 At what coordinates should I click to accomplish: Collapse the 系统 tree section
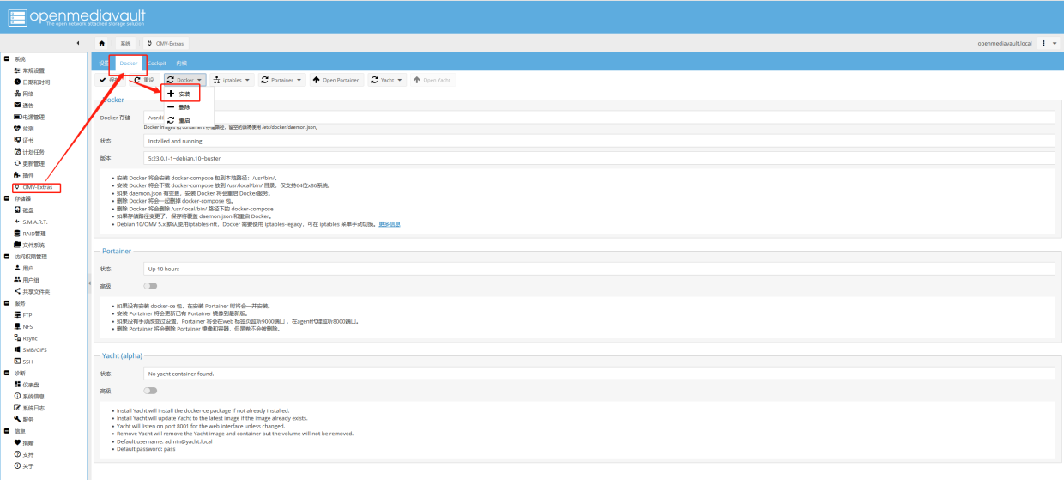[x=7, y=58]
